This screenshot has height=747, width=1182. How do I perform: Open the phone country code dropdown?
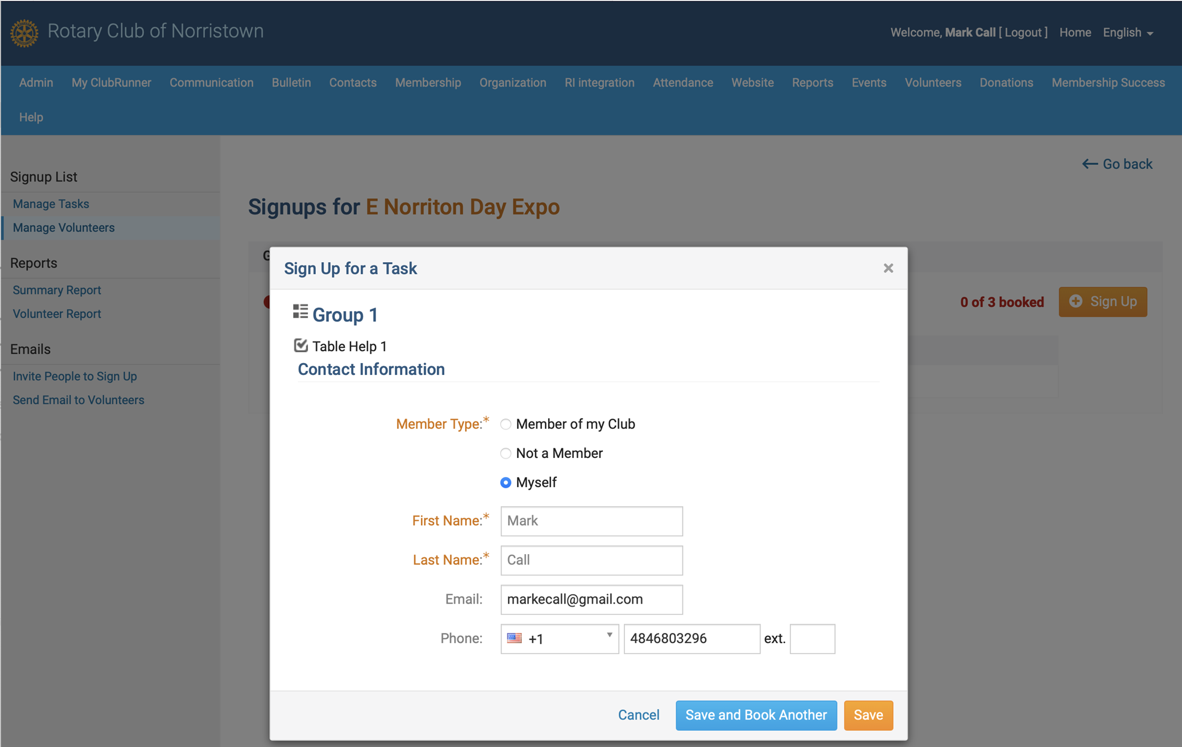pos(560,639)
